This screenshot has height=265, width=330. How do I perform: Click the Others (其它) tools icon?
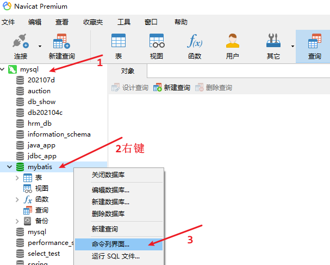pos(273,41)
